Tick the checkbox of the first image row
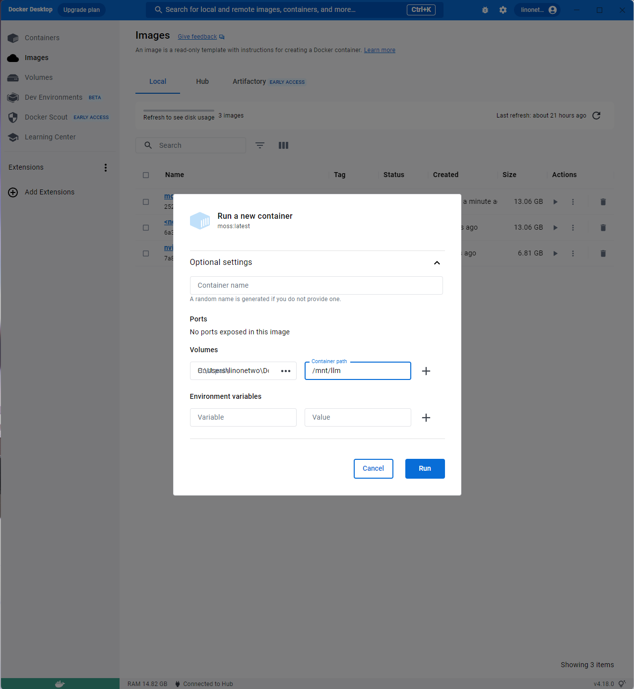 [146, 202]
